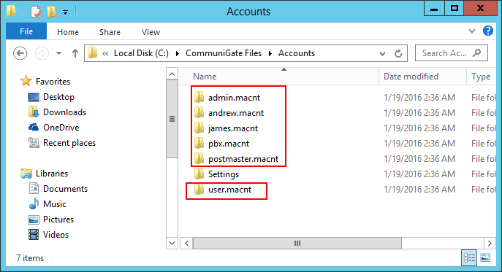Open Downloads in Favorites
Image resolution: width=502 pixels, height=272 pixels.
(65, 112)
